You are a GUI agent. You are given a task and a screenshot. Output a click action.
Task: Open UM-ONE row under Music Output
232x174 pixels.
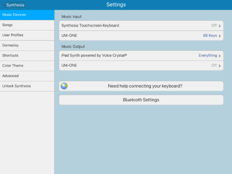pos(141,66)
